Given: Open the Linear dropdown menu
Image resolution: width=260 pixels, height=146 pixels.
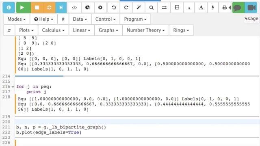Looking at the screenshot, I should pos(82,30).
